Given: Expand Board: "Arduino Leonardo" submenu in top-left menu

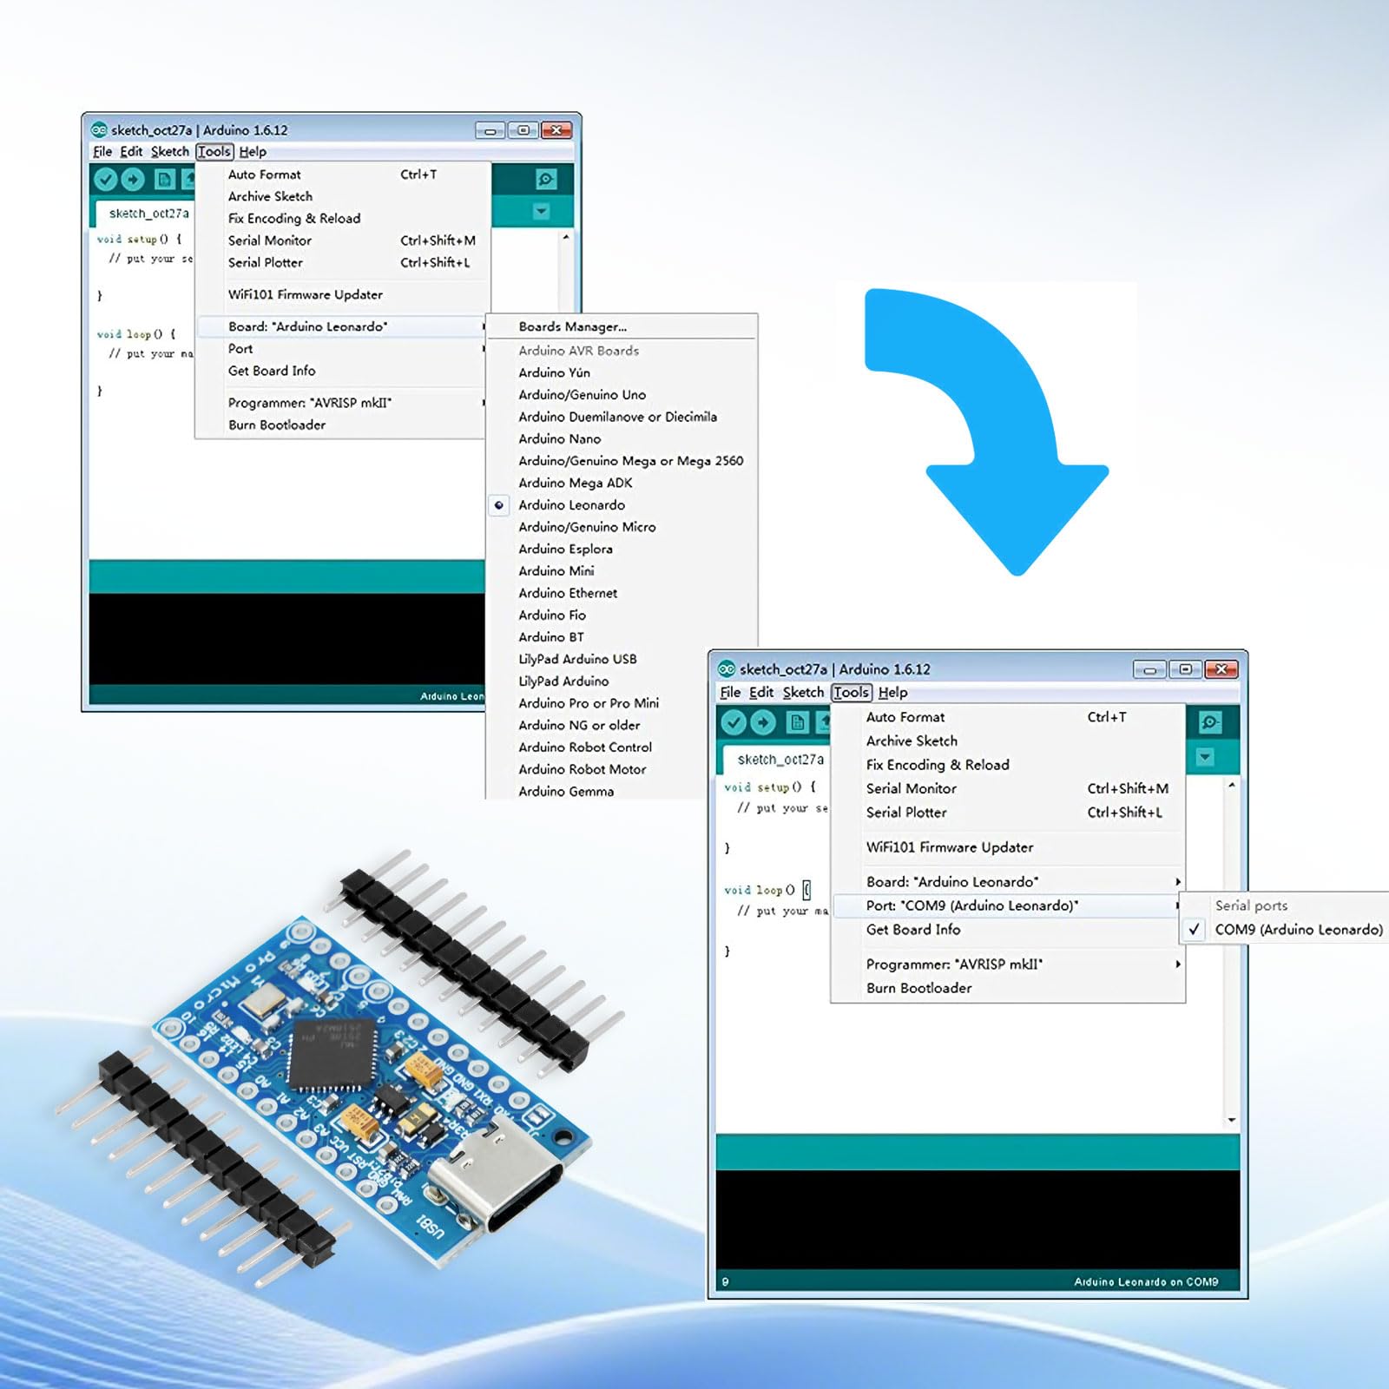Looking at the screenshot, I should pos(341,326).
